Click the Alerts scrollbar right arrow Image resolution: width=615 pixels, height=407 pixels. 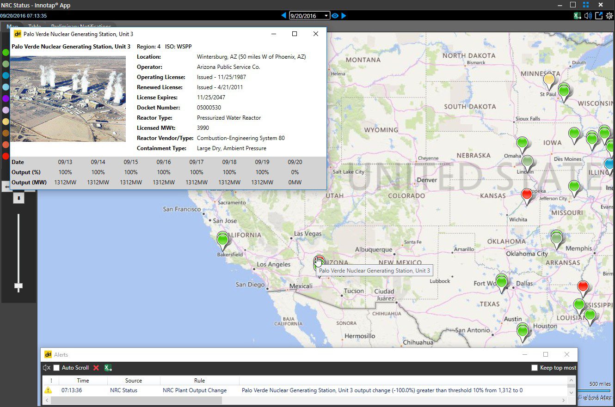point(564,400)
